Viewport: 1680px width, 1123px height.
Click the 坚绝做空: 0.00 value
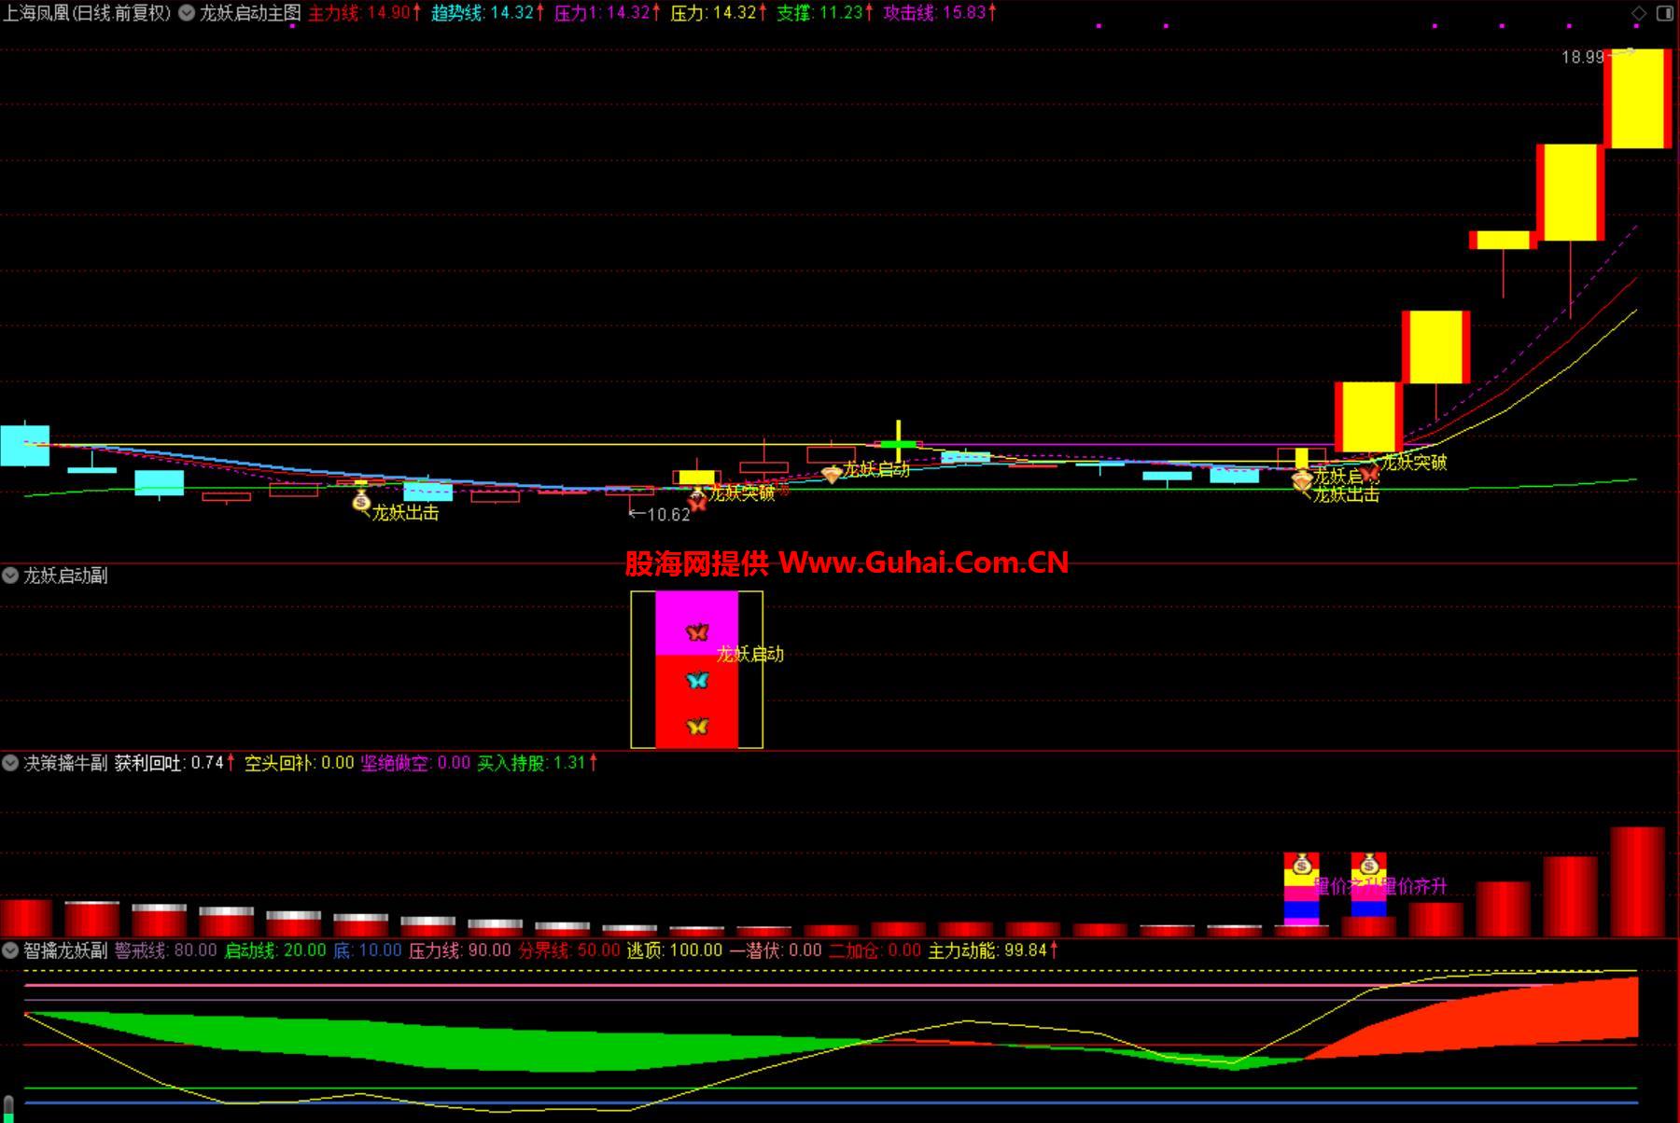pyautogui.click(x=415, y=763)
